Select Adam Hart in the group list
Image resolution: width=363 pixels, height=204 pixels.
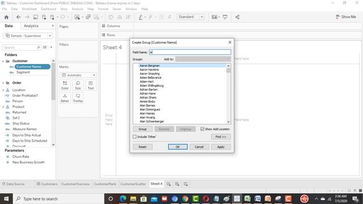click(x=146, y=82)
